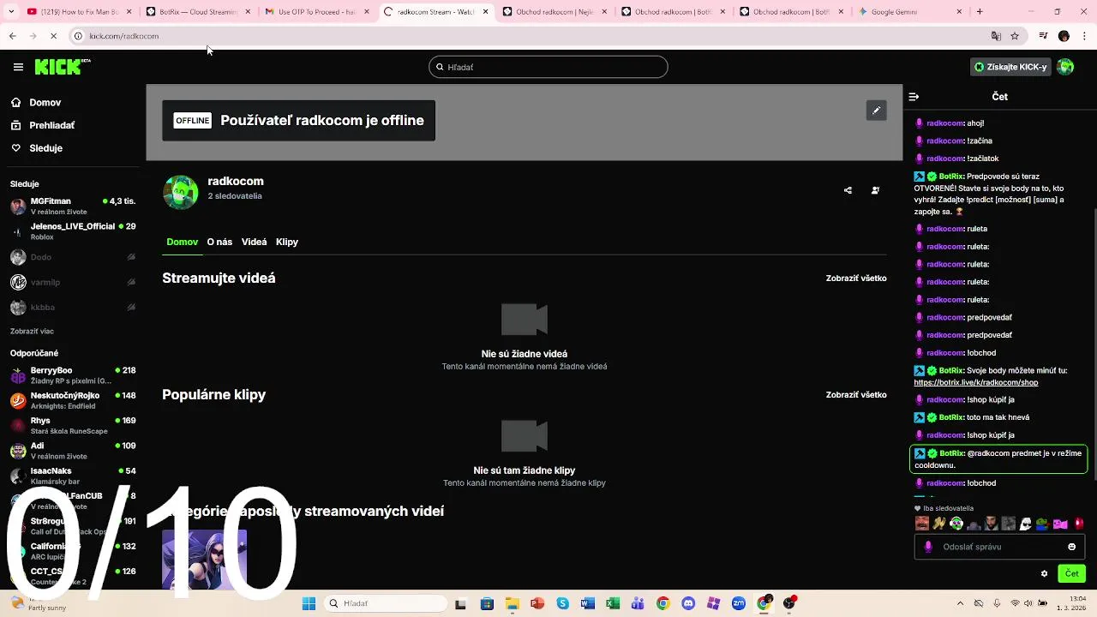Go back with browser arrow
The width and height of the screenshot is (1097, 617).
(x=12, y=36)
